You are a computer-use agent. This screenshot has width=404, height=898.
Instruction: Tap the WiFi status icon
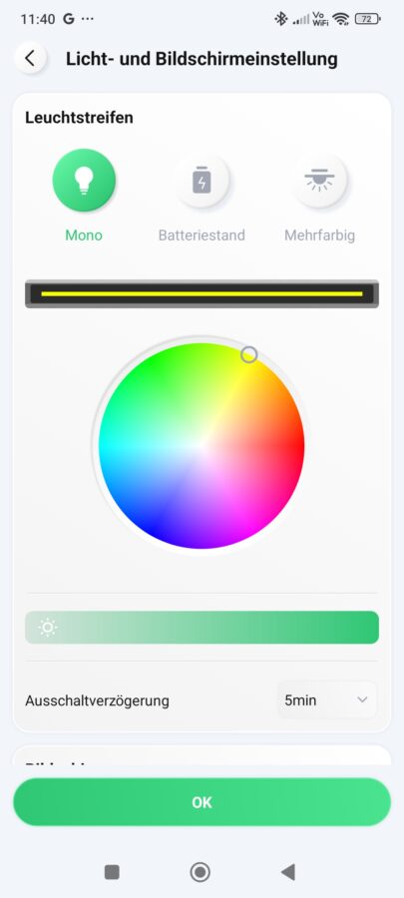point(341,19)
